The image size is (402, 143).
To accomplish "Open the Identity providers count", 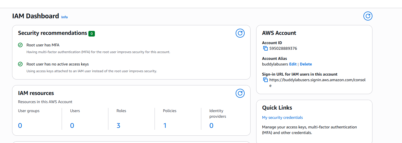I will point(211,126).
